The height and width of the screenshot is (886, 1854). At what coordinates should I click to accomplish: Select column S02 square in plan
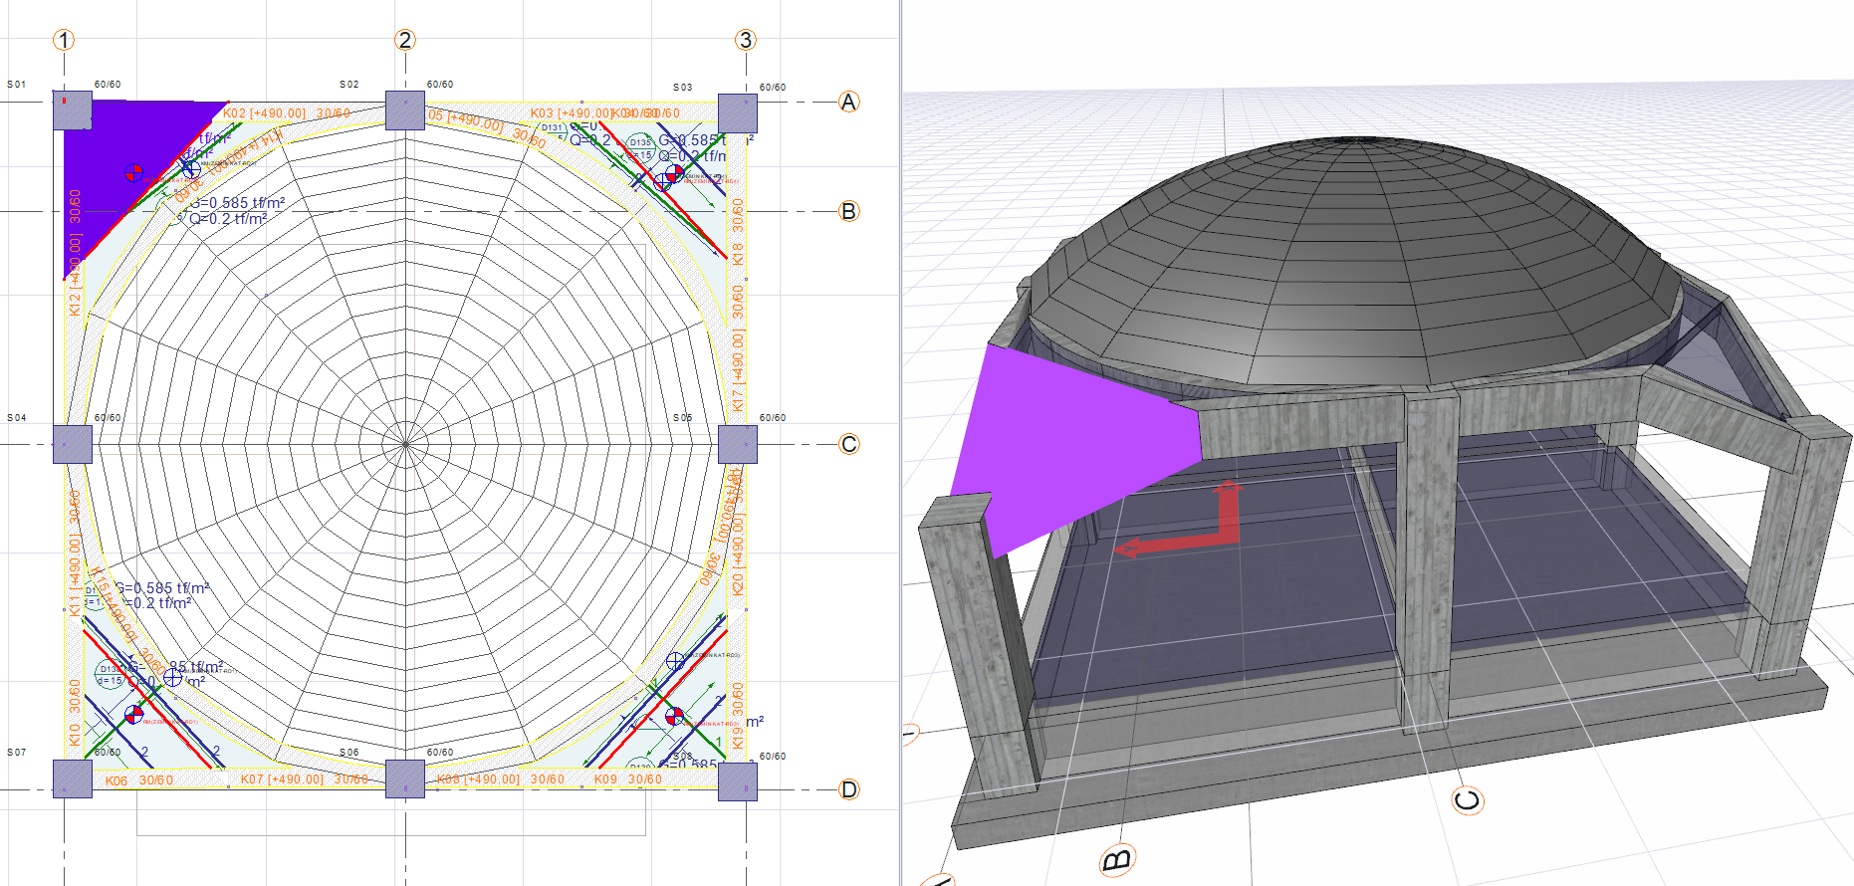[x=405, y=111]
